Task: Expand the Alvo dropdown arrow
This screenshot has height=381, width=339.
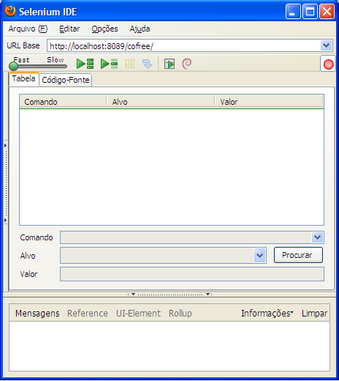Action: pyautogui.click(x=259, y=256)
